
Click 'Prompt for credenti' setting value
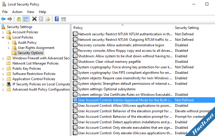click(x=190, y=117)
